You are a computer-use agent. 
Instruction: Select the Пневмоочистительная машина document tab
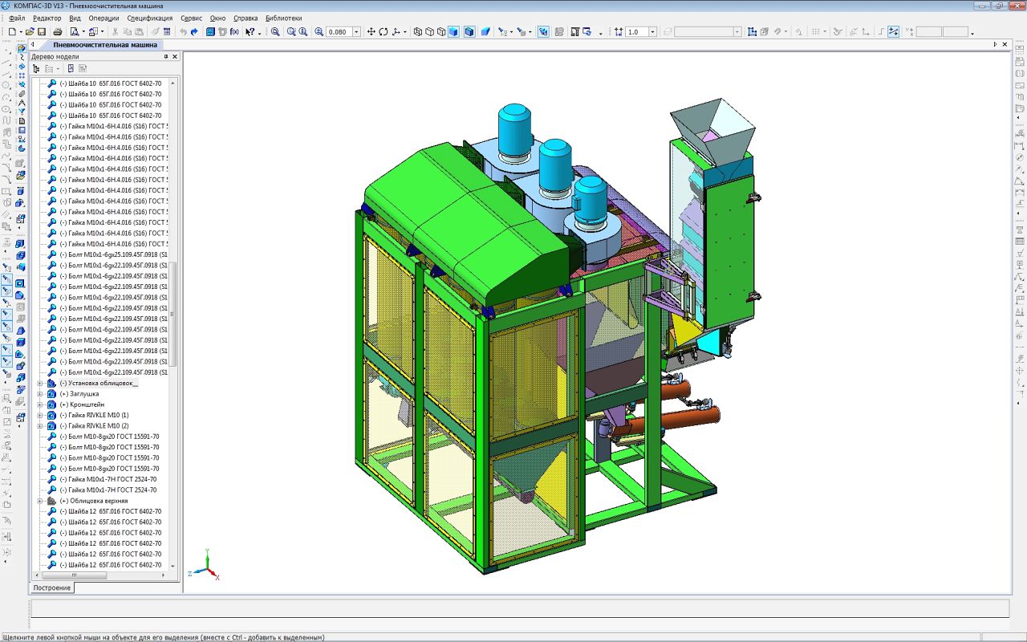point(105,45)
